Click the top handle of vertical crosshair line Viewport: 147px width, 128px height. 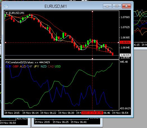click(93, 11)
